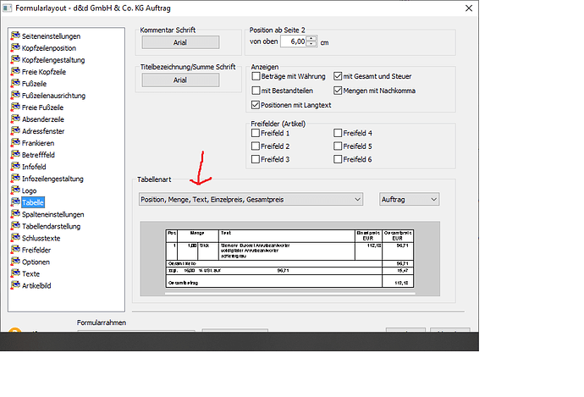Click the icon beside Logo
Image resolution: width=584 pixels, height=397 pixels.
point(15,190)
